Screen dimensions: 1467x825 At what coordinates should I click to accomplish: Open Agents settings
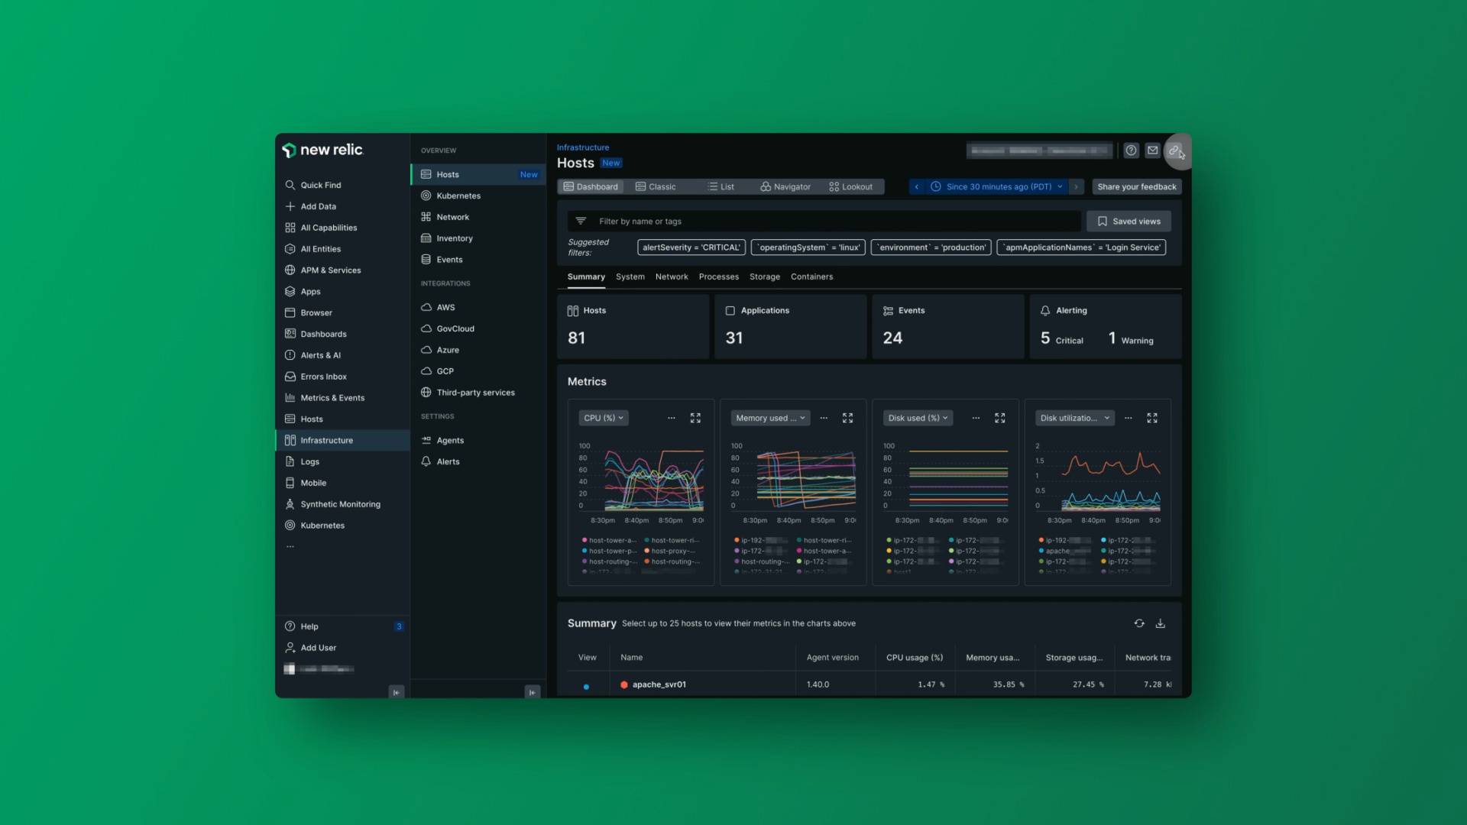(x=450, y=441)
